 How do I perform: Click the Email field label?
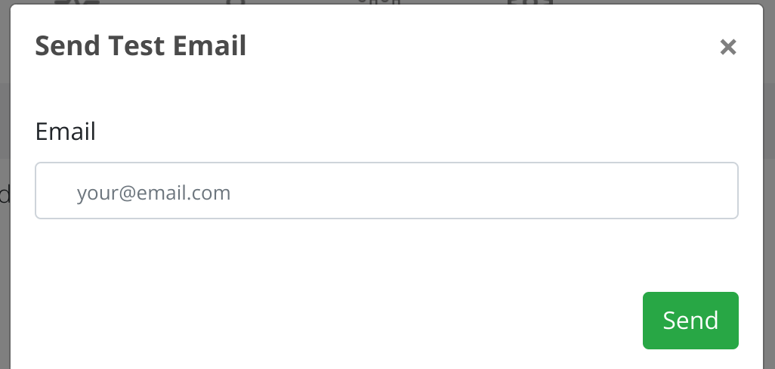[x=66, y=132]
